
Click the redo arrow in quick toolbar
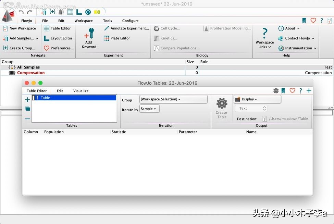[x=29, y=12]
